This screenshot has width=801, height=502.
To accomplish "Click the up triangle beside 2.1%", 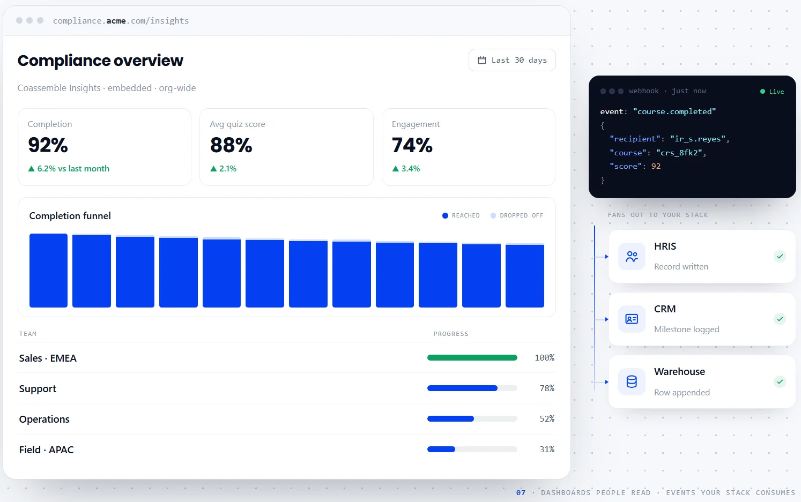I will [213, 169].
